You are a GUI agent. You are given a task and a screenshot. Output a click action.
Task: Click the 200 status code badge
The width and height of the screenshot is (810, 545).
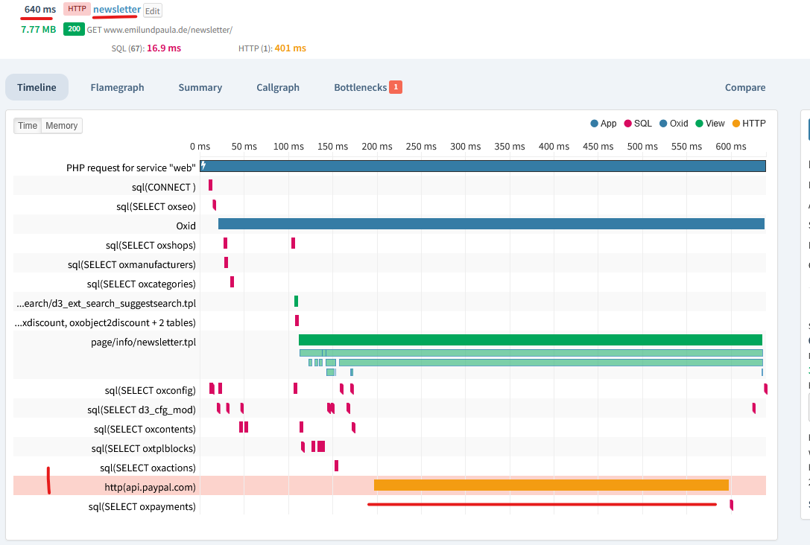pyautogui.click(x=74, y=30)
